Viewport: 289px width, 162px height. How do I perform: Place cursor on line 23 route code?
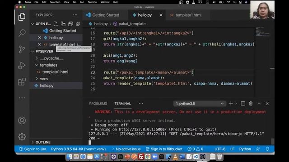(149, 72)
